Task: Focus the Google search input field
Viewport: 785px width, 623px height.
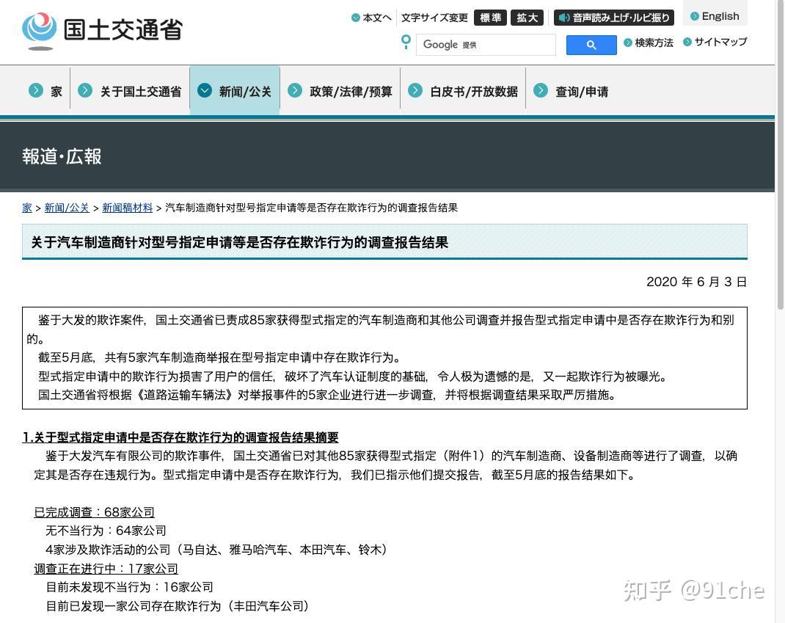Action: click(x=486, y=45)
